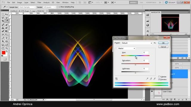Screen dimensions: 191x107
Task: Select the Zoom tool
Action: (x=7, y=48)
